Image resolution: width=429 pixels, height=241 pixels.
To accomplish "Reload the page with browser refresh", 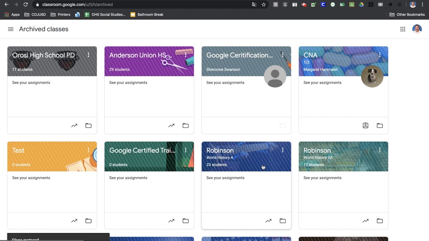I will pyautogui.click(x=25, y=5).
